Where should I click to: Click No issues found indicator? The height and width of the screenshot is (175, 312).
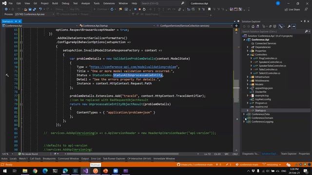click(x=28, y=154)
